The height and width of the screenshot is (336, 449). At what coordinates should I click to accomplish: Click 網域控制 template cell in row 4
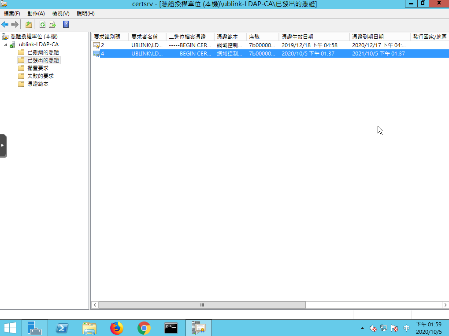(230, 54)
